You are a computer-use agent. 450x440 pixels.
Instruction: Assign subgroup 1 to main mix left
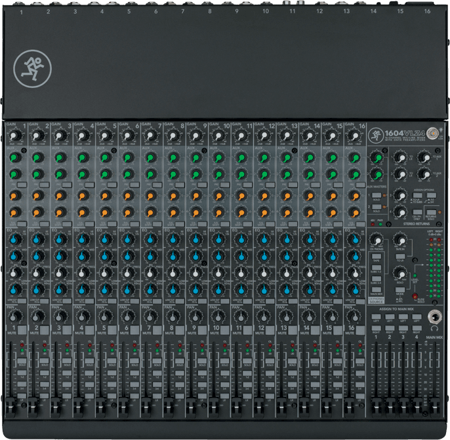click(377, 317)
